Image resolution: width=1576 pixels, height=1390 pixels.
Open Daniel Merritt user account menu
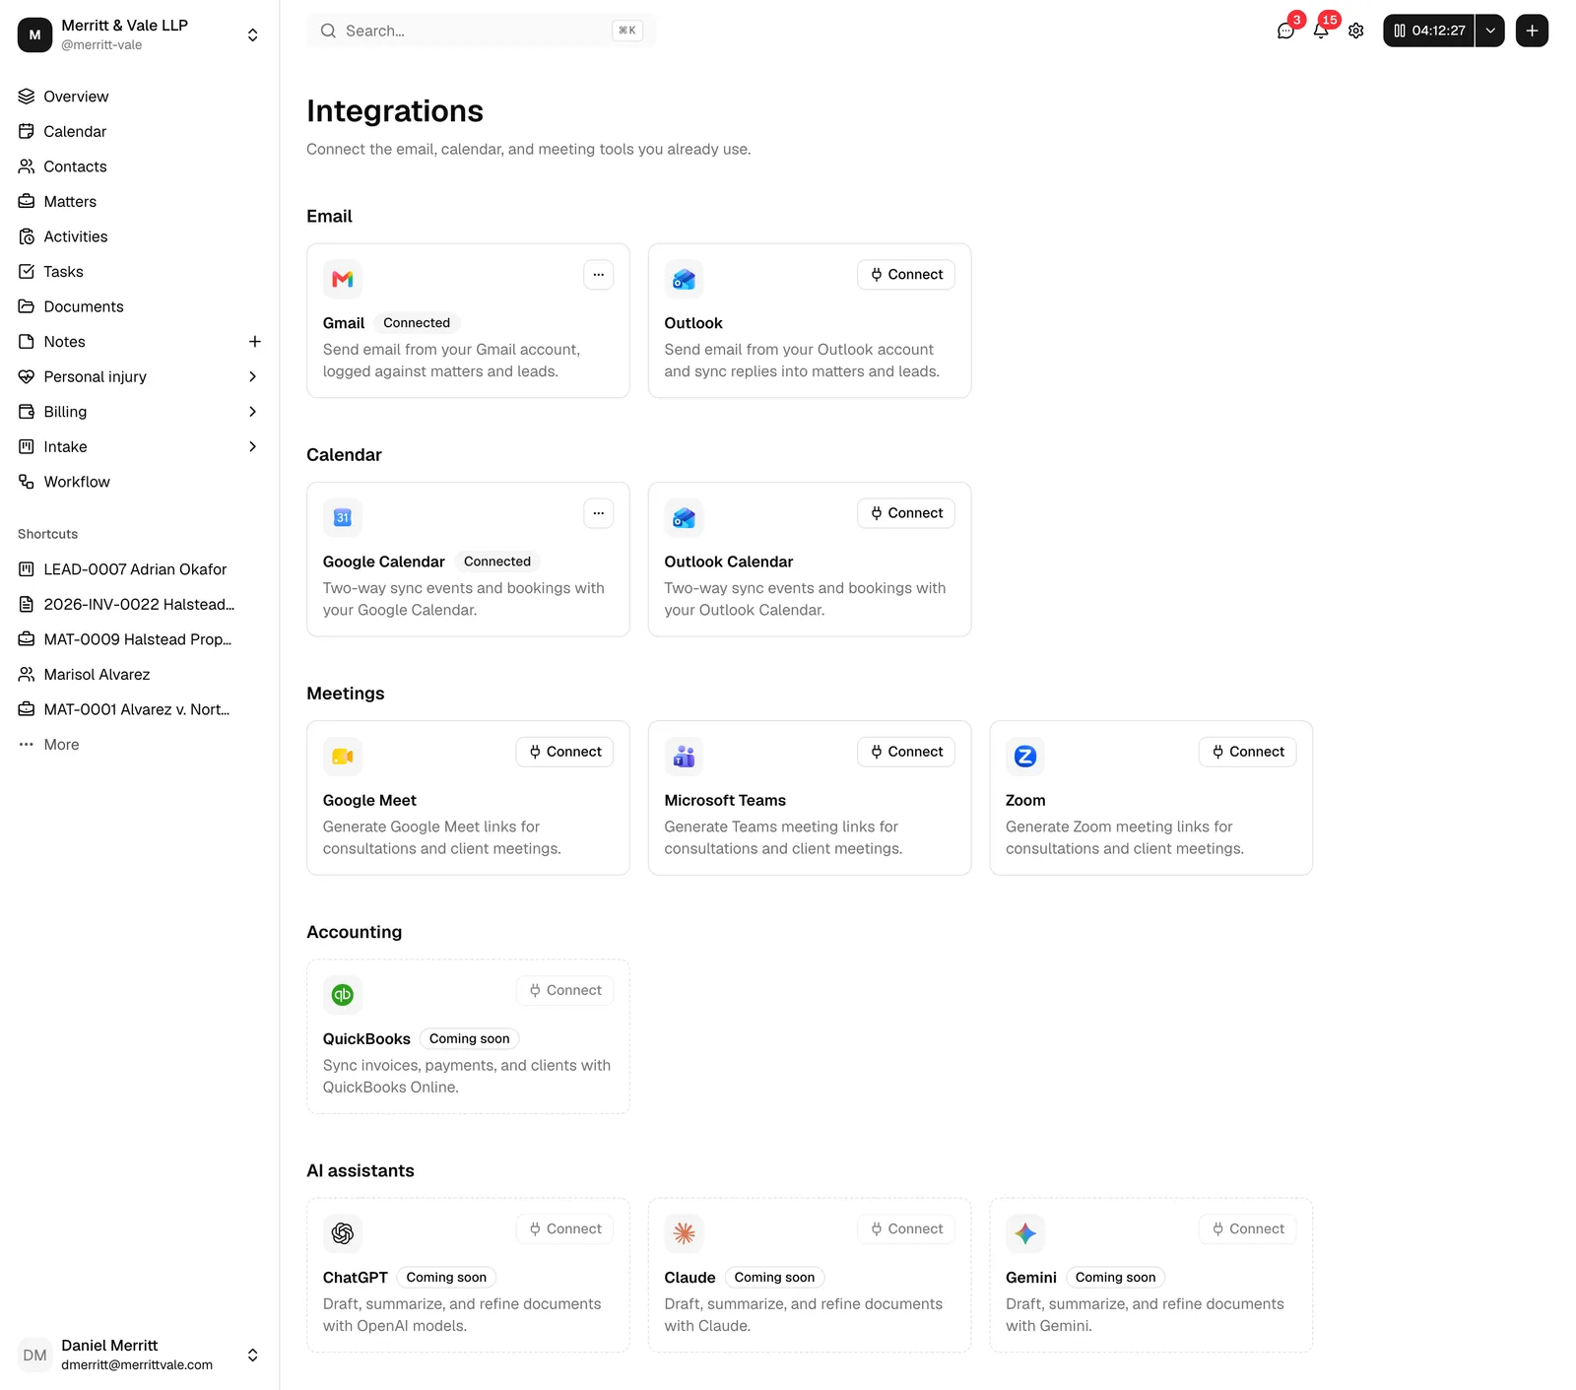[x=140, y=1355]
